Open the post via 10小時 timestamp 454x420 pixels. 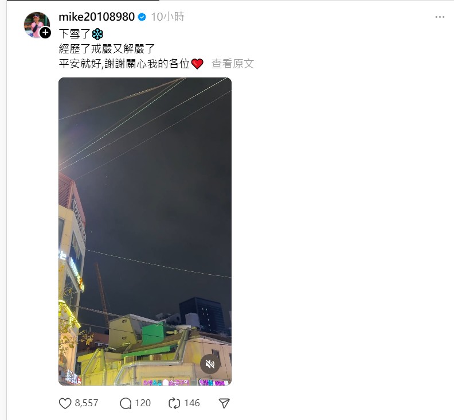pos(167,17)
